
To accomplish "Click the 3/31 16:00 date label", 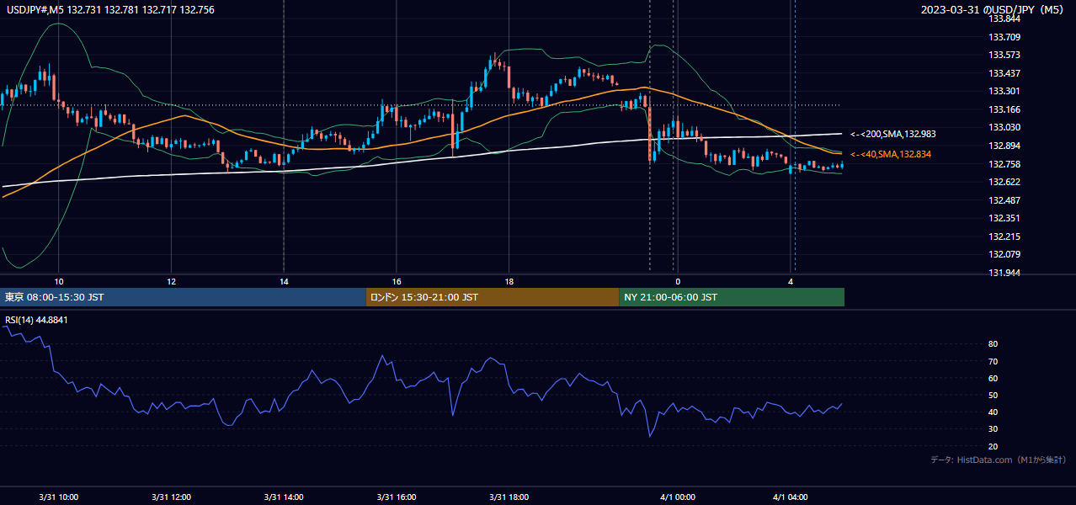I will click(x=397, y=497).
